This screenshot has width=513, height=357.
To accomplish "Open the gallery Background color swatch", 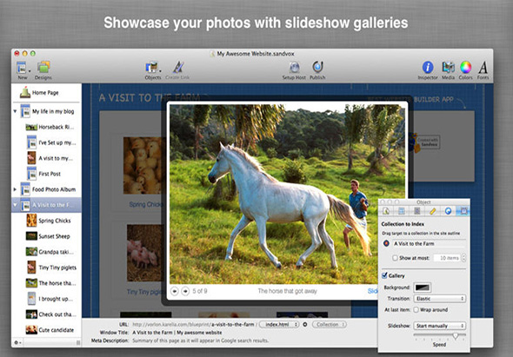I will pyautogui.click(x=423, y=288).
